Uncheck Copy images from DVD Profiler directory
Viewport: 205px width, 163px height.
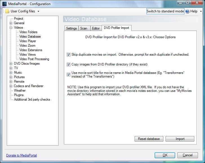pyautogui.click(x=68, y=64)
